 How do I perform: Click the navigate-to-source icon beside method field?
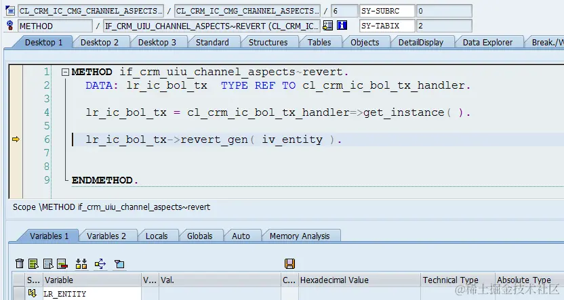327,26
